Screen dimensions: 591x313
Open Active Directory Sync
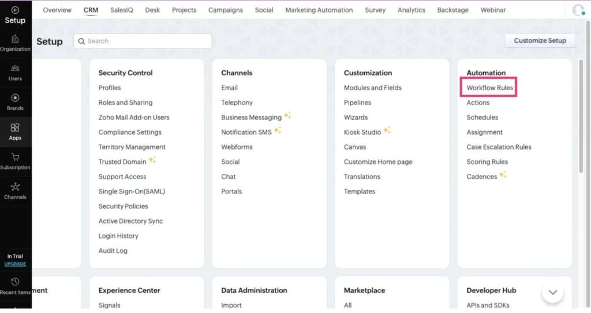tap(131, 221)
